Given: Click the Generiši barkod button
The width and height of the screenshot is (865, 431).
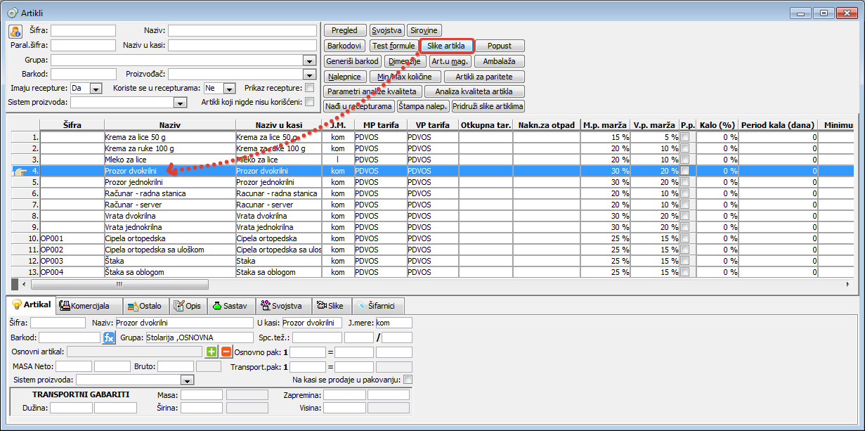Looking at the screenshot, I should (353, 61).
